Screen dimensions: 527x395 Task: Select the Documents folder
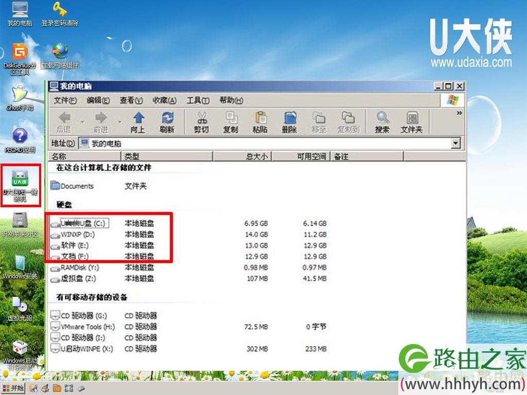(x=72, y=186)
